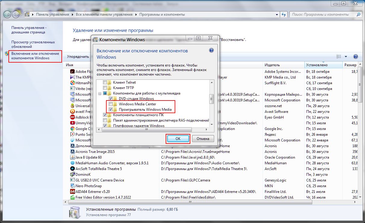Image resolution: width=365 pixels, height=223 pixels.
Task: Click the components list horizontal scrollbar thumb
Action: (x=146, y=129)
